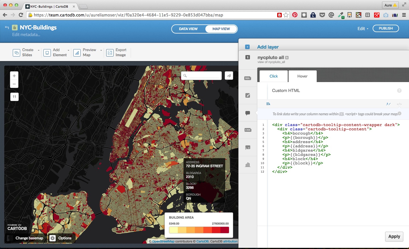Viewport: 409px width, 249px height.
Task: Click the map zoom out button
Action: pos(14,84)
